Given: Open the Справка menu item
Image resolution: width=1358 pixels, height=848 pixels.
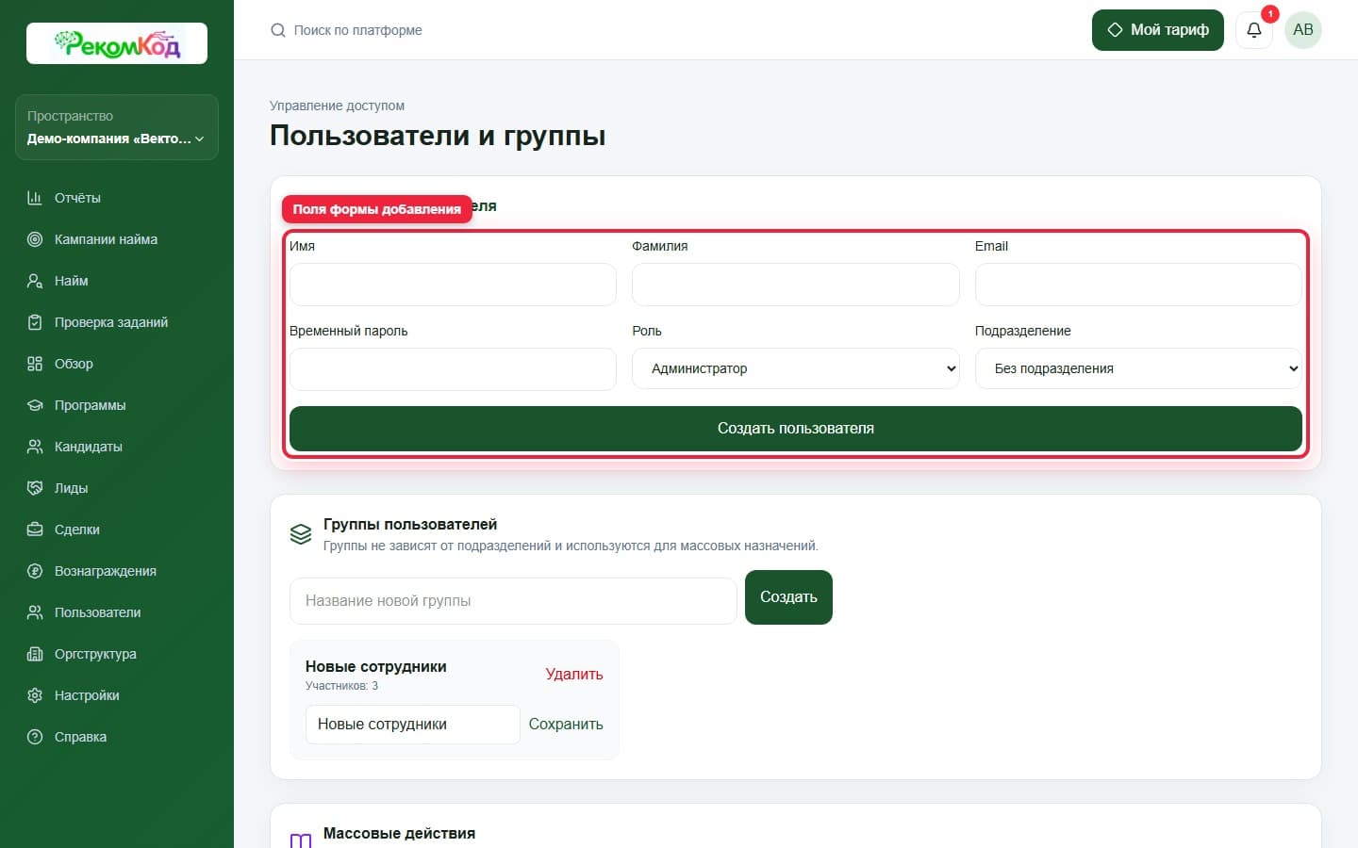Looking at the screenshot, I should (x=117, y=737).
